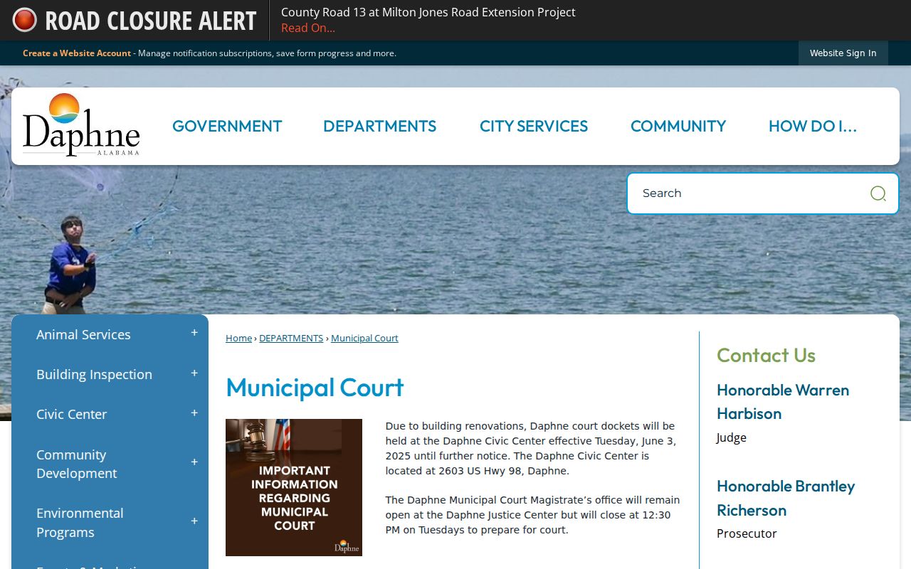Viewport: 911px width, 569px height.
Task: Open the COMMUNITY menu
Action: click(678, 126)
